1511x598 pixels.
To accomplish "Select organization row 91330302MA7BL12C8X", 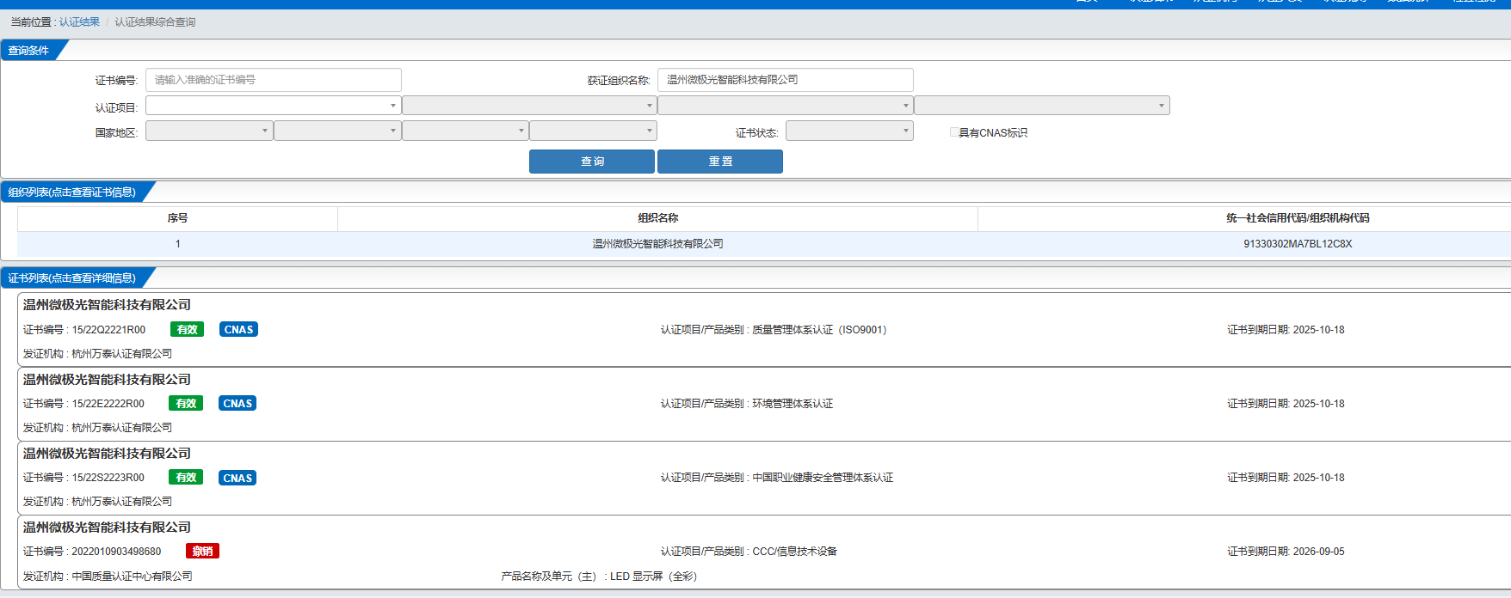I will (x=1297, y=244).
